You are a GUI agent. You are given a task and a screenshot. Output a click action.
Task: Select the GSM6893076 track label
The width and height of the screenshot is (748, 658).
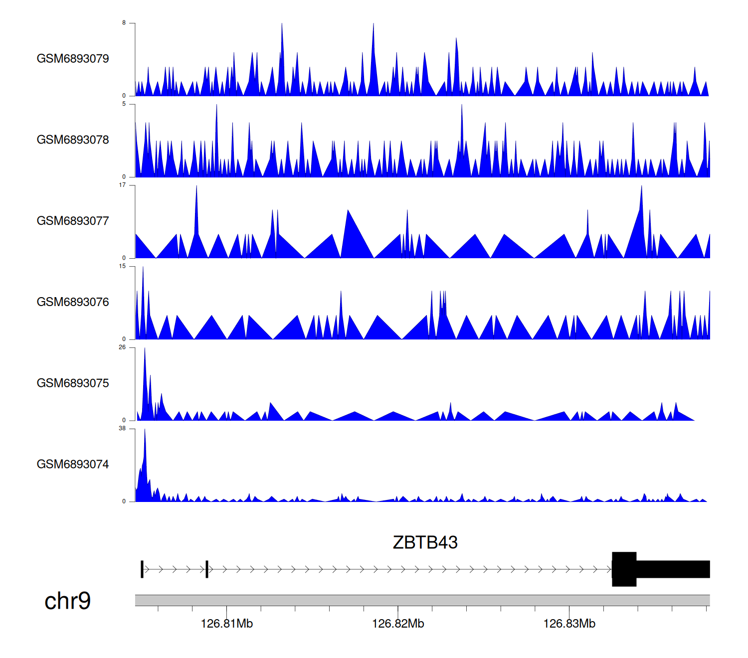point(73,303)
